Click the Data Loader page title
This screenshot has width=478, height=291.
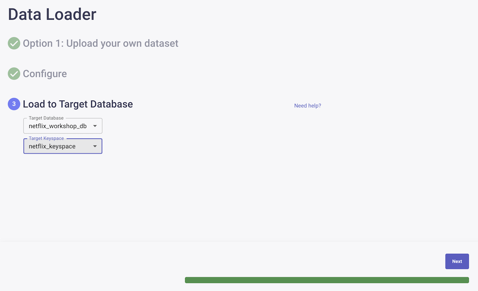[52, 14]
